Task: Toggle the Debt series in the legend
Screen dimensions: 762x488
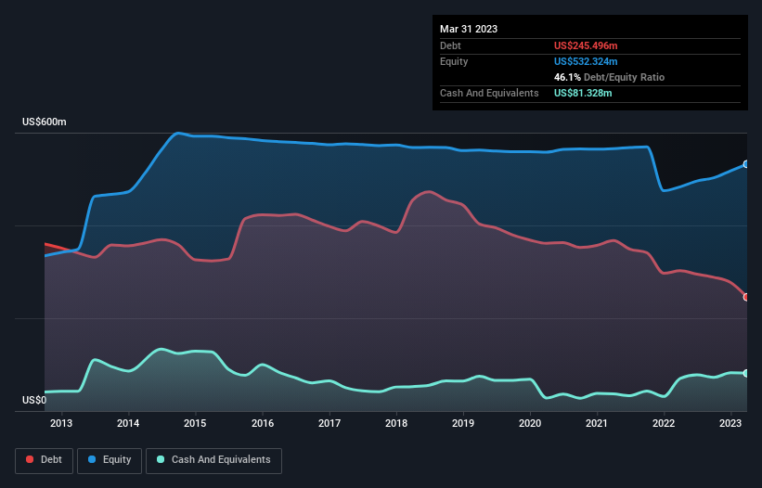Action: (x=44, y=460)
